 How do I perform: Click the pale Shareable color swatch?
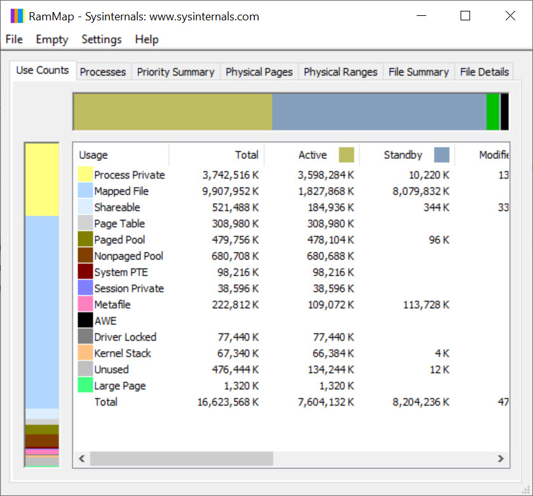click(85, 207)
